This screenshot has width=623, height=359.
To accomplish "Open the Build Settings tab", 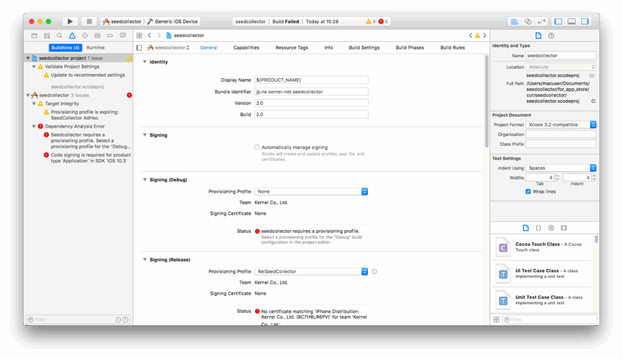I will pos(364,47).
